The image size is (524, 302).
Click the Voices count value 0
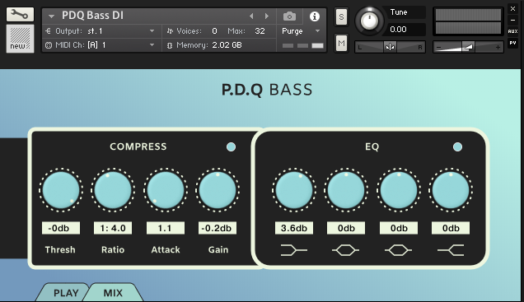214,31
